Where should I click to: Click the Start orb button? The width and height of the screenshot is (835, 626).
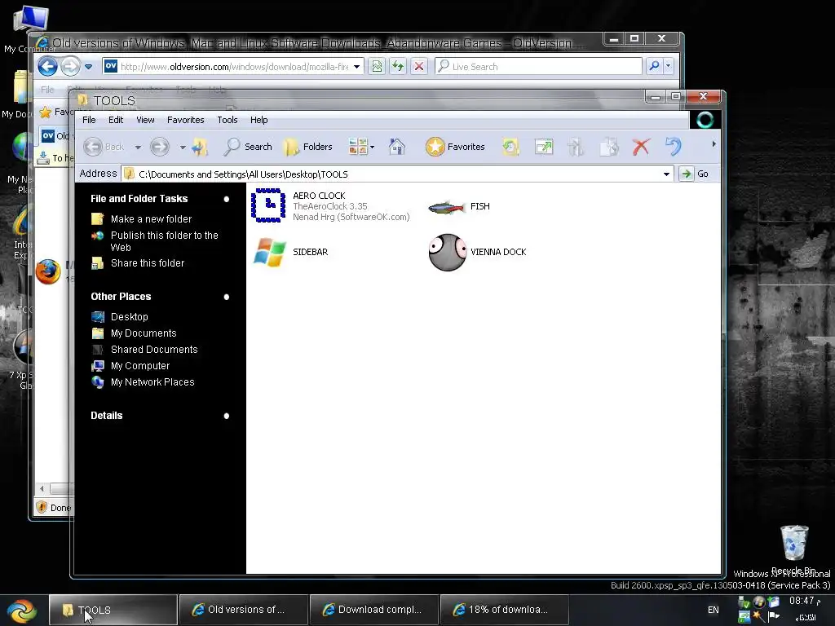[x=22, y=611]
